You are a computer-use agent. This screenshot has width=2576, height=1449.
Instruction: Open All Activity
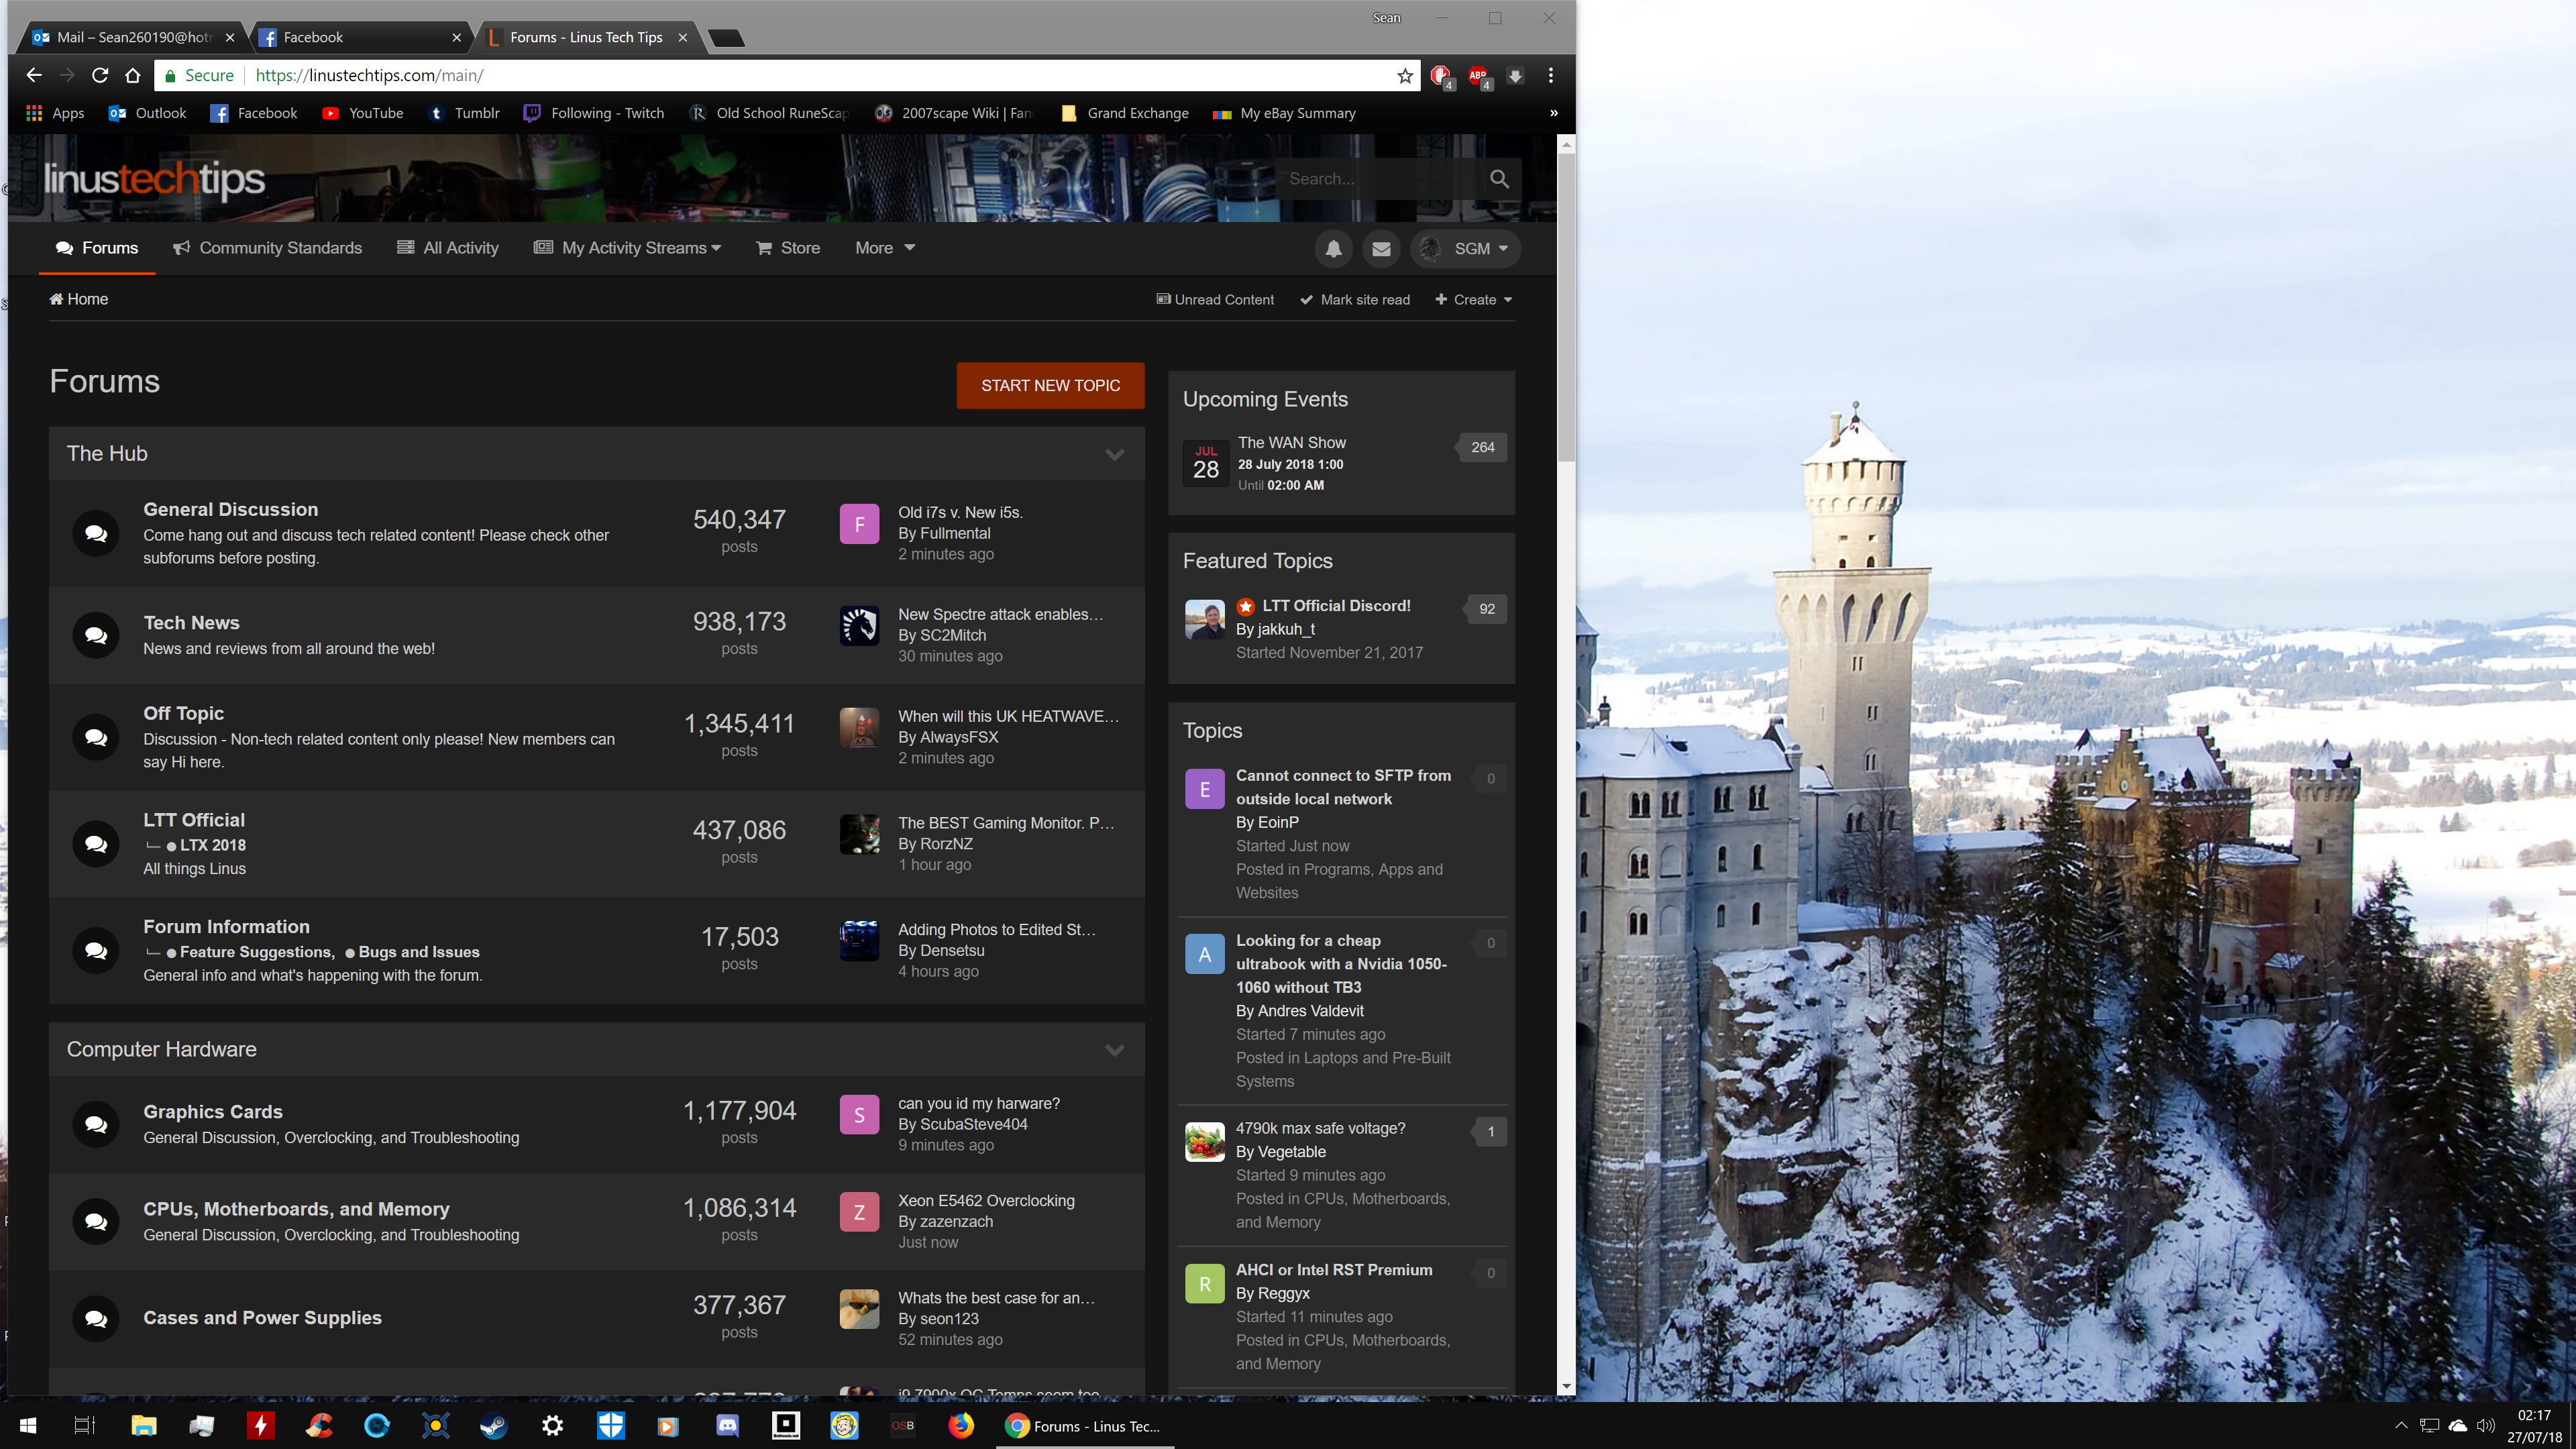click(x=448, y=248)
